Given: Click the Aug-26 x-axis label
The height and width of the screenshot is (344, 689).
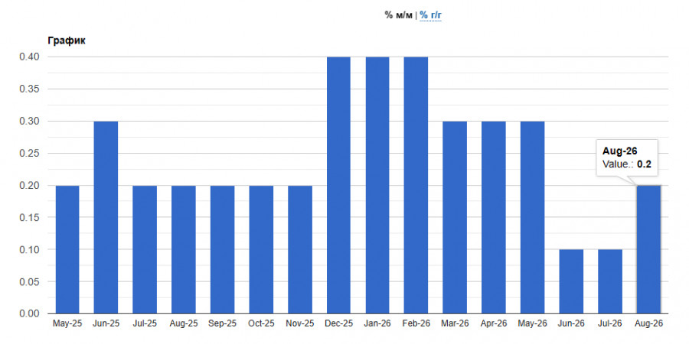Looking at the screenshot, I should [648, 324].
